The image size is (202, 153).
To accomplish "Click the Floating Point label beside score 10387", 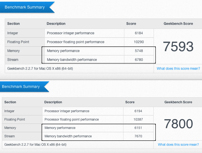I will 15,119.
